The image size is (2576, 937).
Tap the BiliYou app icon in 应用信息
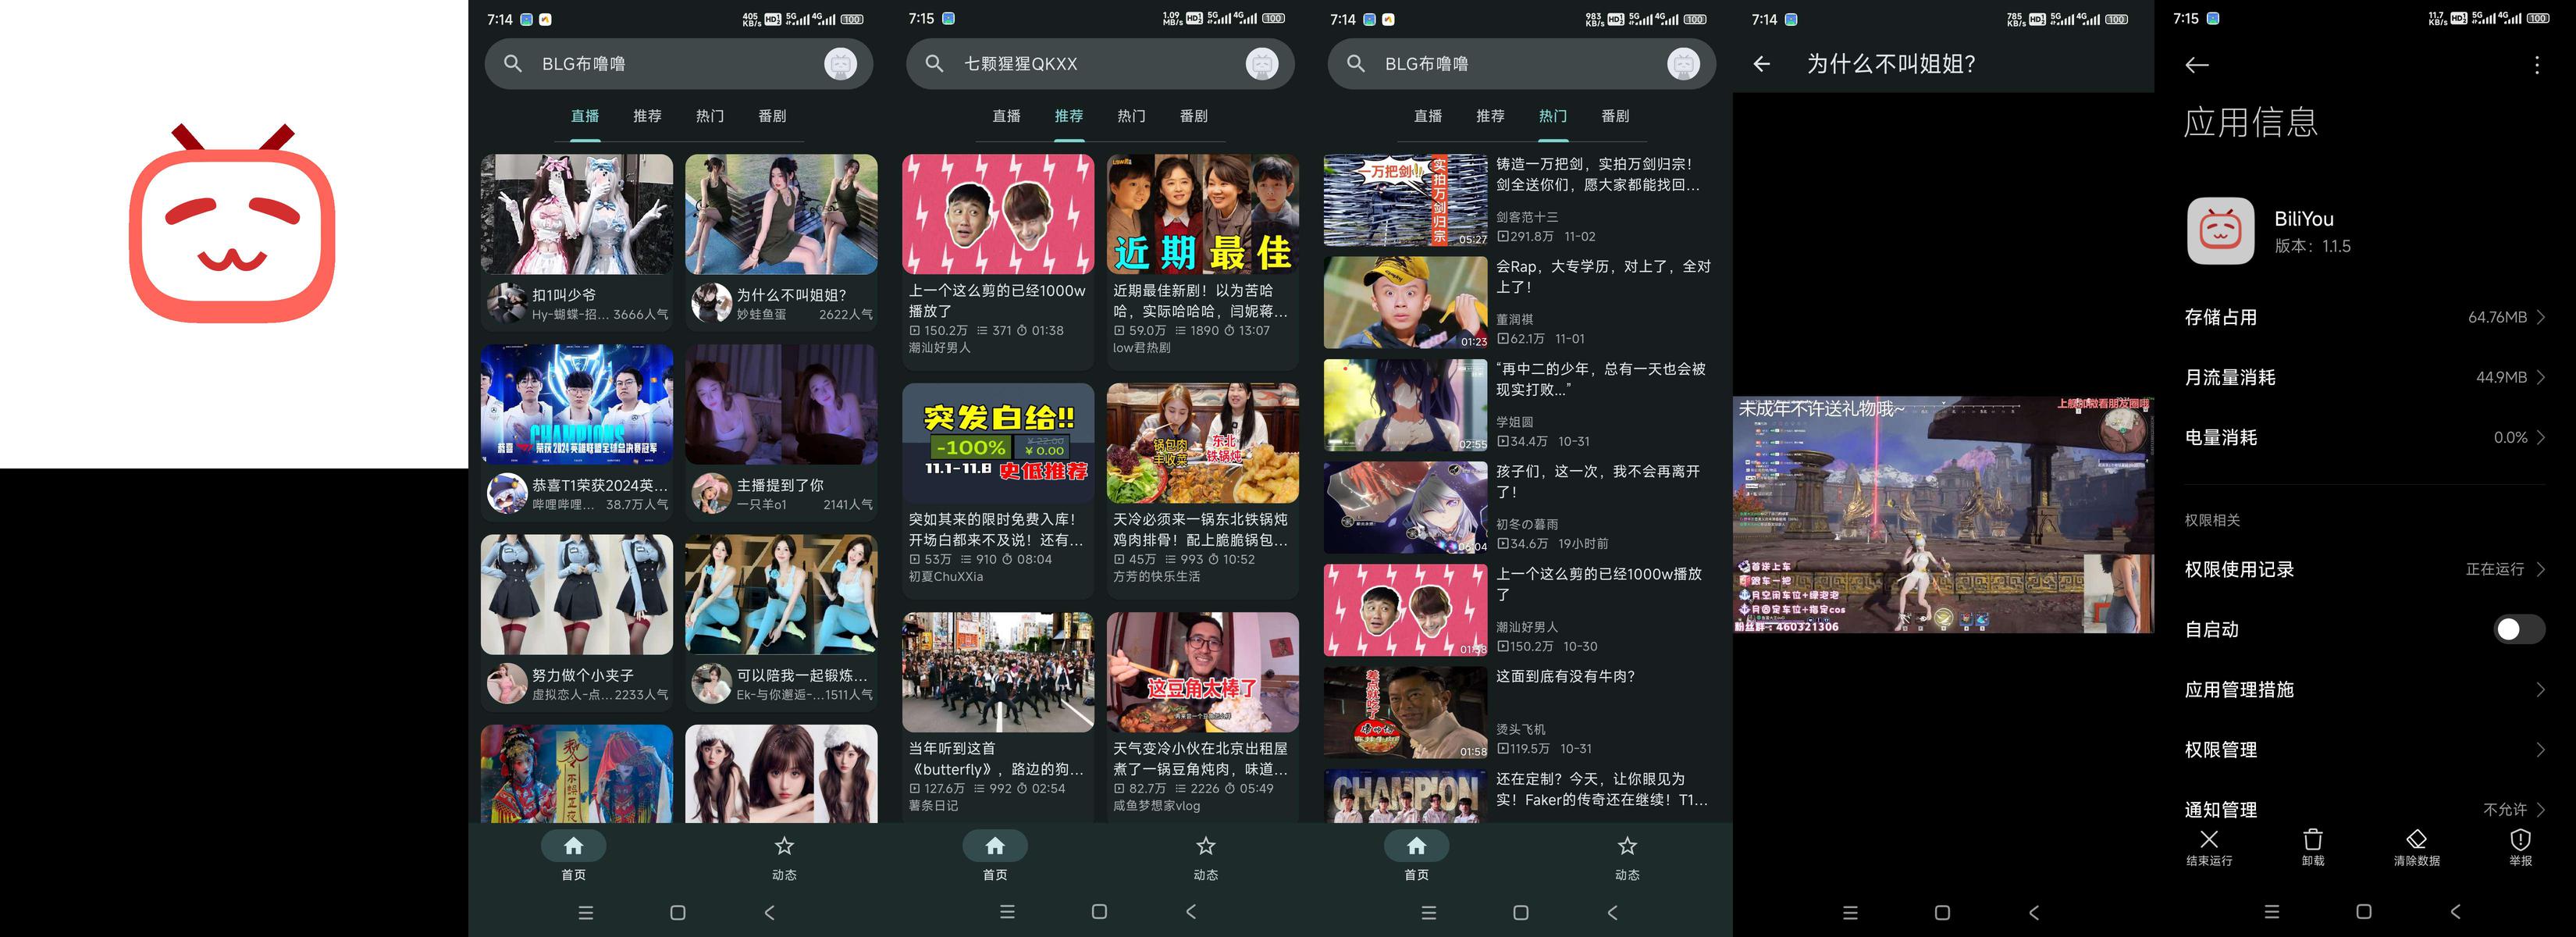pyautogui.click(x=2220, y=231)
